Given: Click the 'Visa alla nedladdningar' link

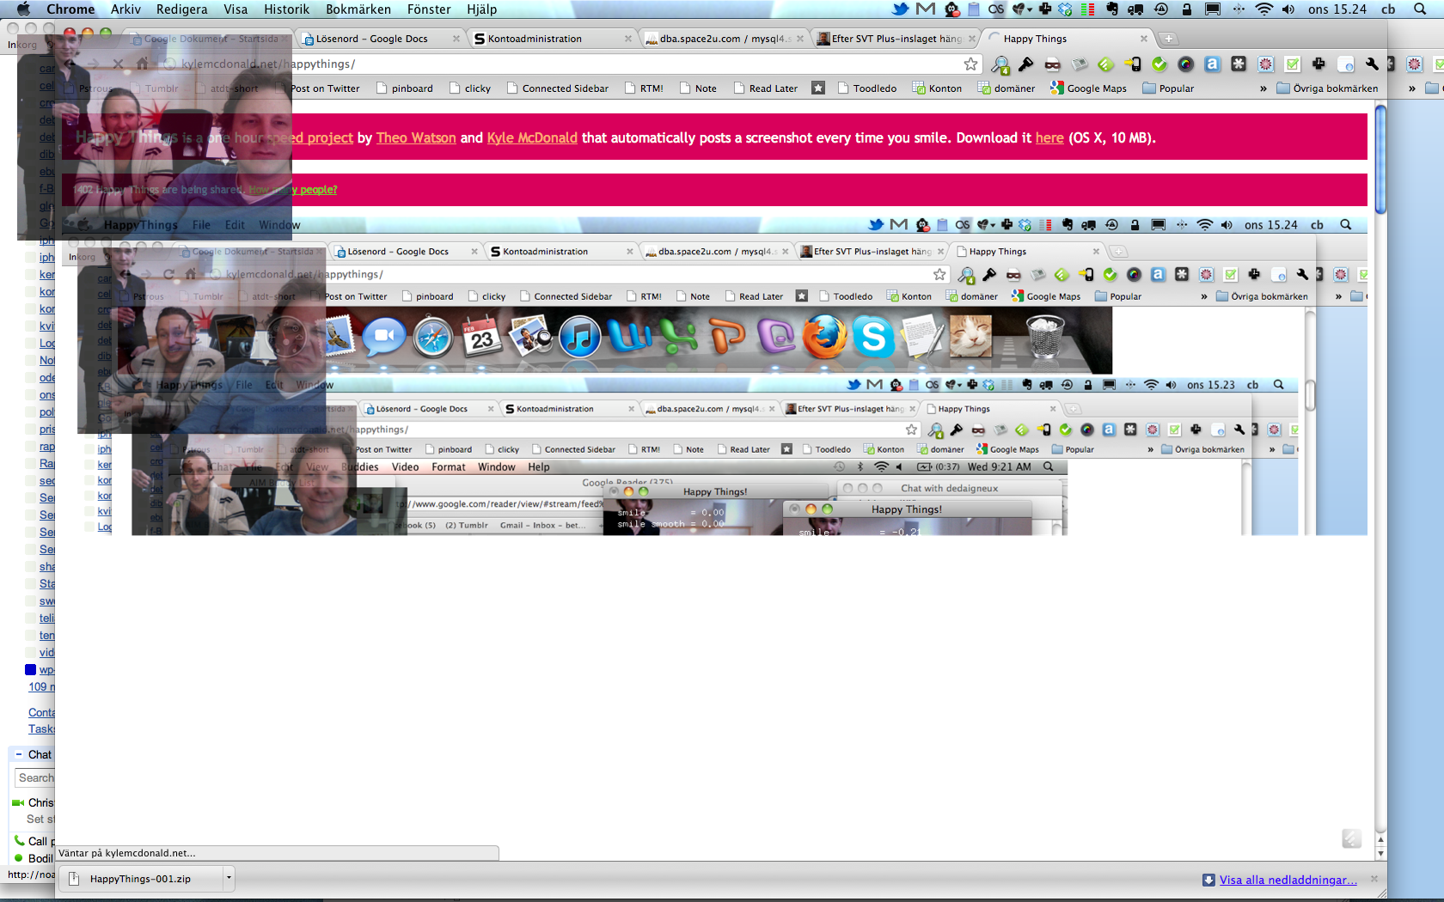Looking at the screenshot, I should [1288, 880].
